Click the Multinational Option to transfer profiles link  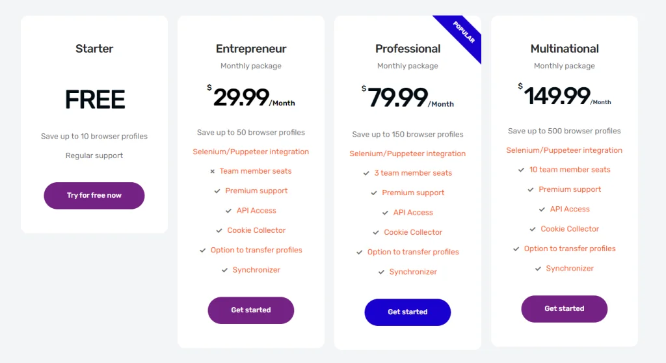[570, 249]
